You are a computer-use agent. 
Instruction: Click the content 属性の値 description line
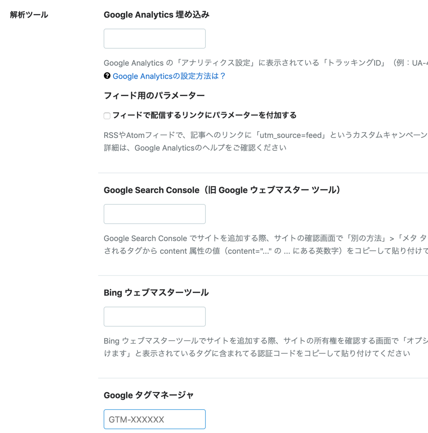pos(266,251)
